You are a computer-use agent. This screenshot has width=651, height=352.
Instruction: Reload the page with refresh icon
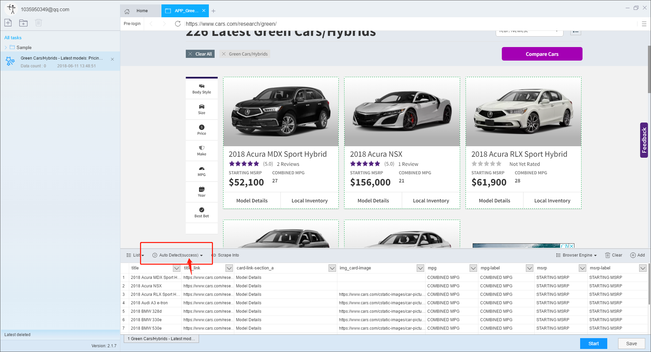coord(178,24)
